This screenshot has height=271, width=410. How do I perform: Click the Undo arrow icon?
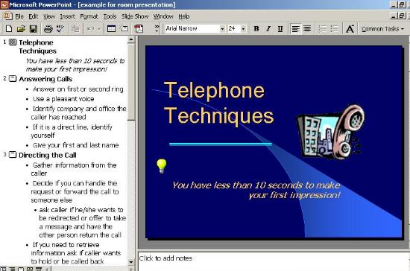point(90,29)
